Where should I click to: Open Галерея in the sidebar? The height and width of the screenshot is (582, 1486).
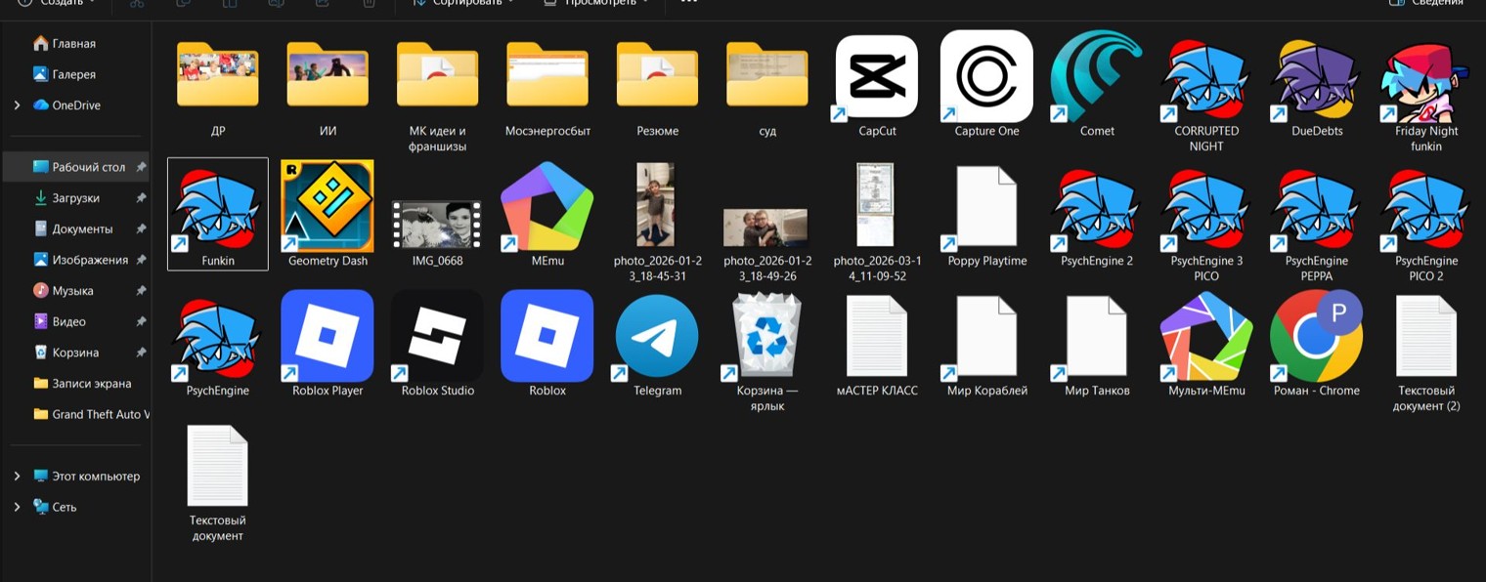[76, 74]
